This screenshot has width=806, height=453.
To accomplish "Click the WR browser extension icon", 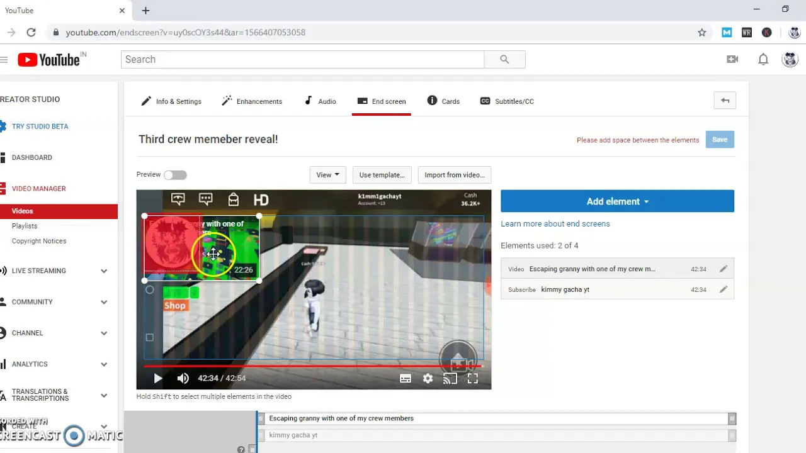I will point(747,32).
